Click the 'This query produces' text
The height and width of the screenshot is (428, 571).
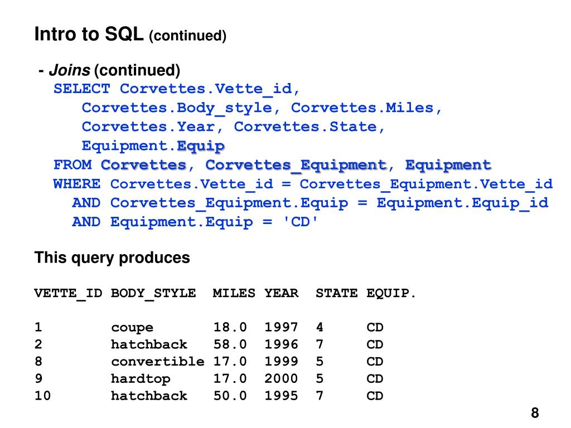coord(112,257)
